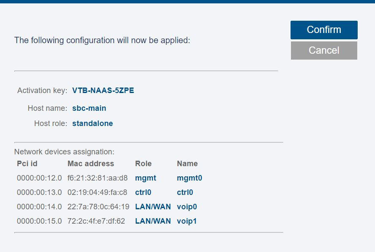Click the host role value standalone
This screenshot has width=375, height=252.
92,123
